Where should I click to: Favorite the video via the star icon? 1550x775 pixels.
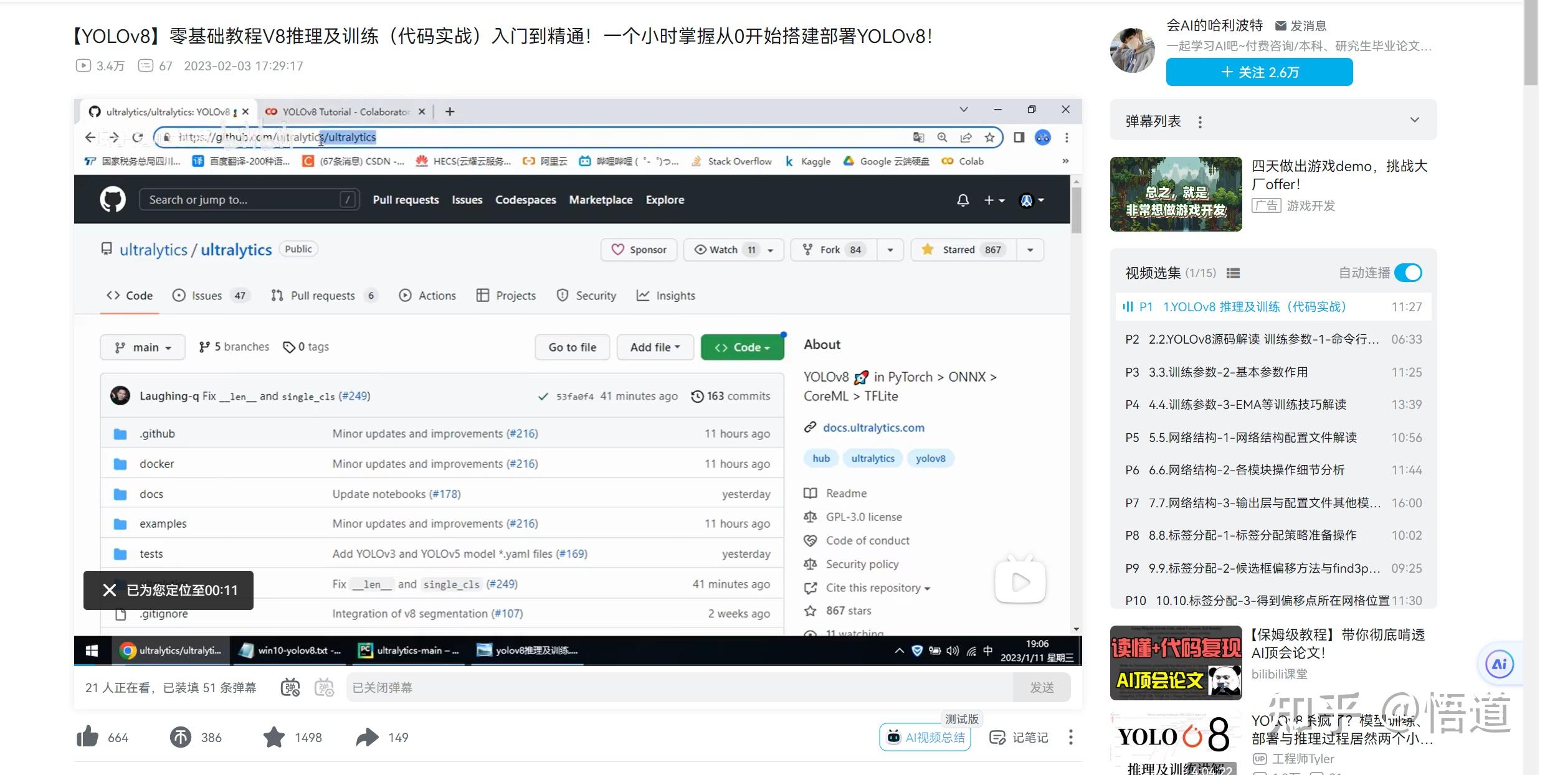coord(274,737)
